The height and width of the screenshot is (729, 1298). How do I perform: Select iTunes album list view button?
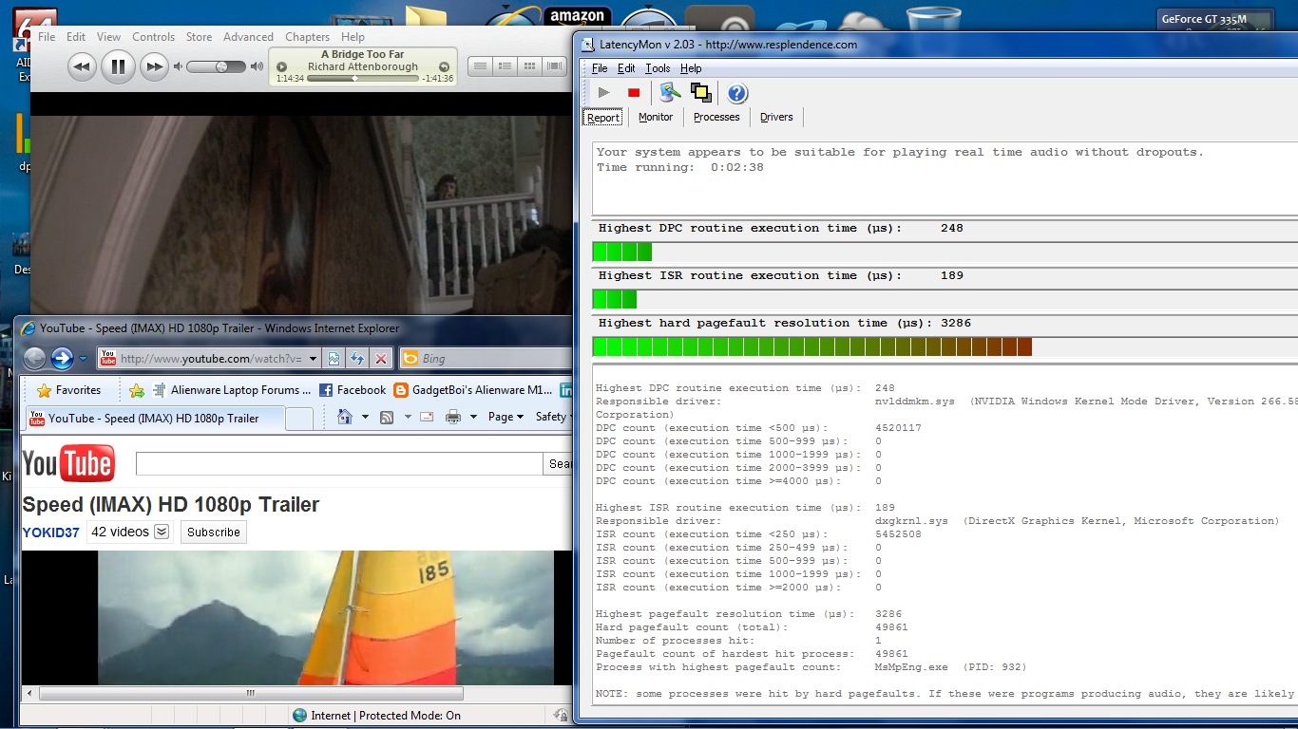coord(505,66)
